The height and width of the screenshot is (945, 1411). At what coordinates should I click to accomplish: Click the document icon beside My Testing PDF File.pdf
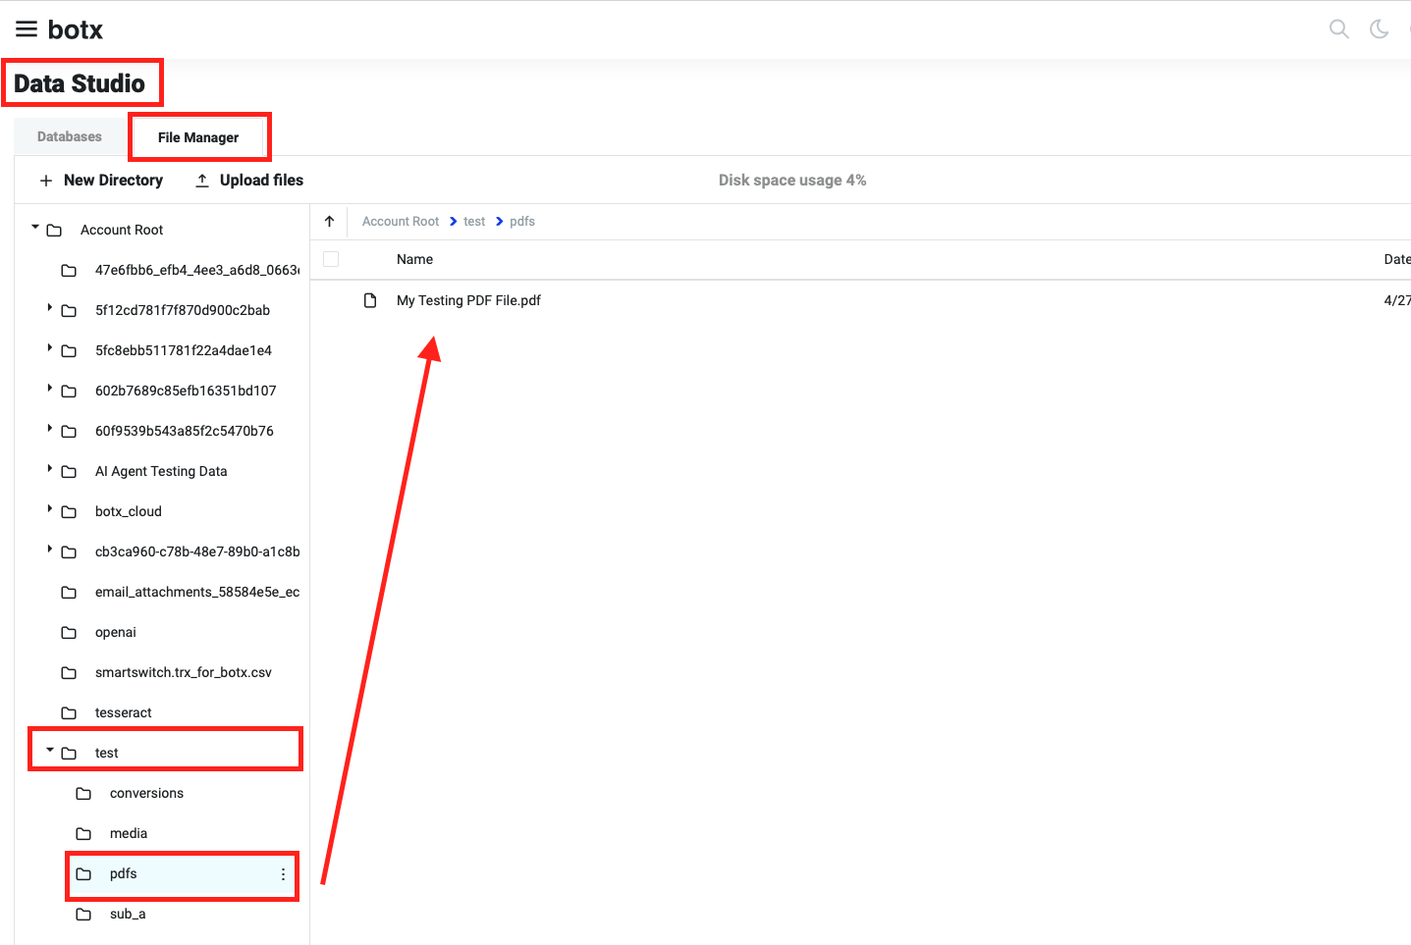click(370, 300)
